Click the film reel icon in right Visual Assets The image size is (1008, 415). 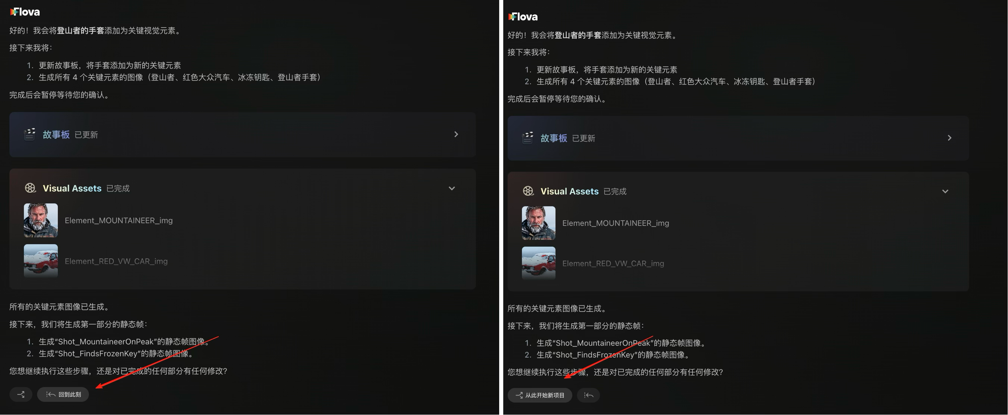[528, 191]
